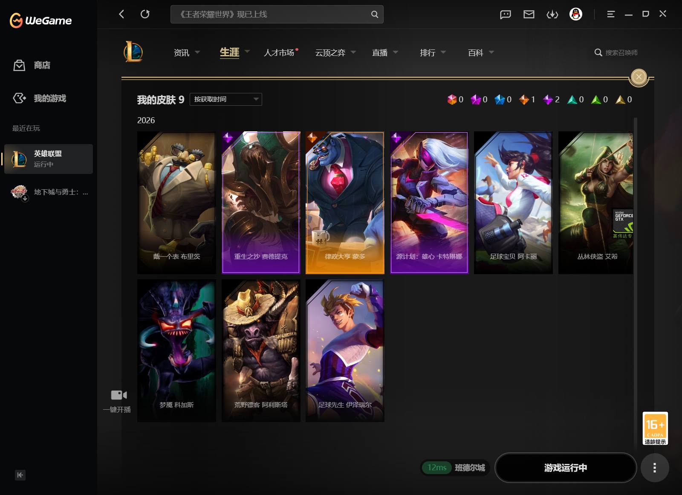Open the download manager icon
This screenshot has width=682, height=495.
point(552,14)
